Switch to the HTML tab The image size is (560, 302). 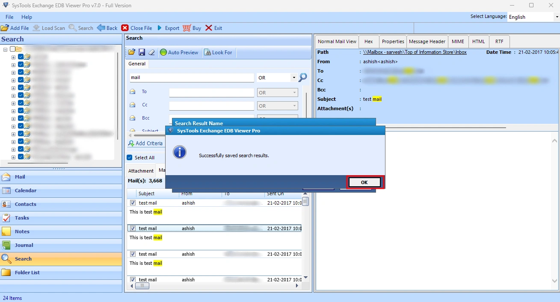[x=478, y=41]
